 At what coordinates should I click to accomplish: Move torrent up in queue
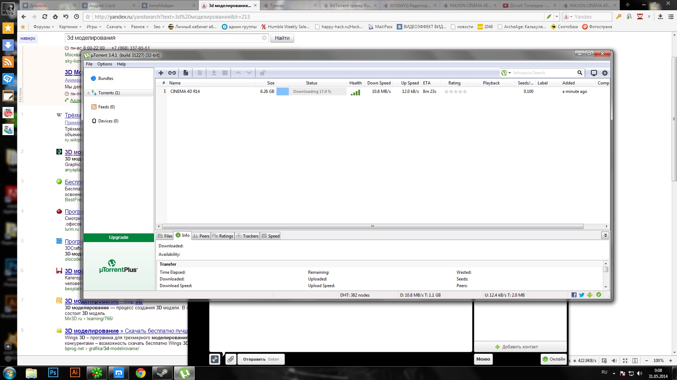click(x=238, y=73)
